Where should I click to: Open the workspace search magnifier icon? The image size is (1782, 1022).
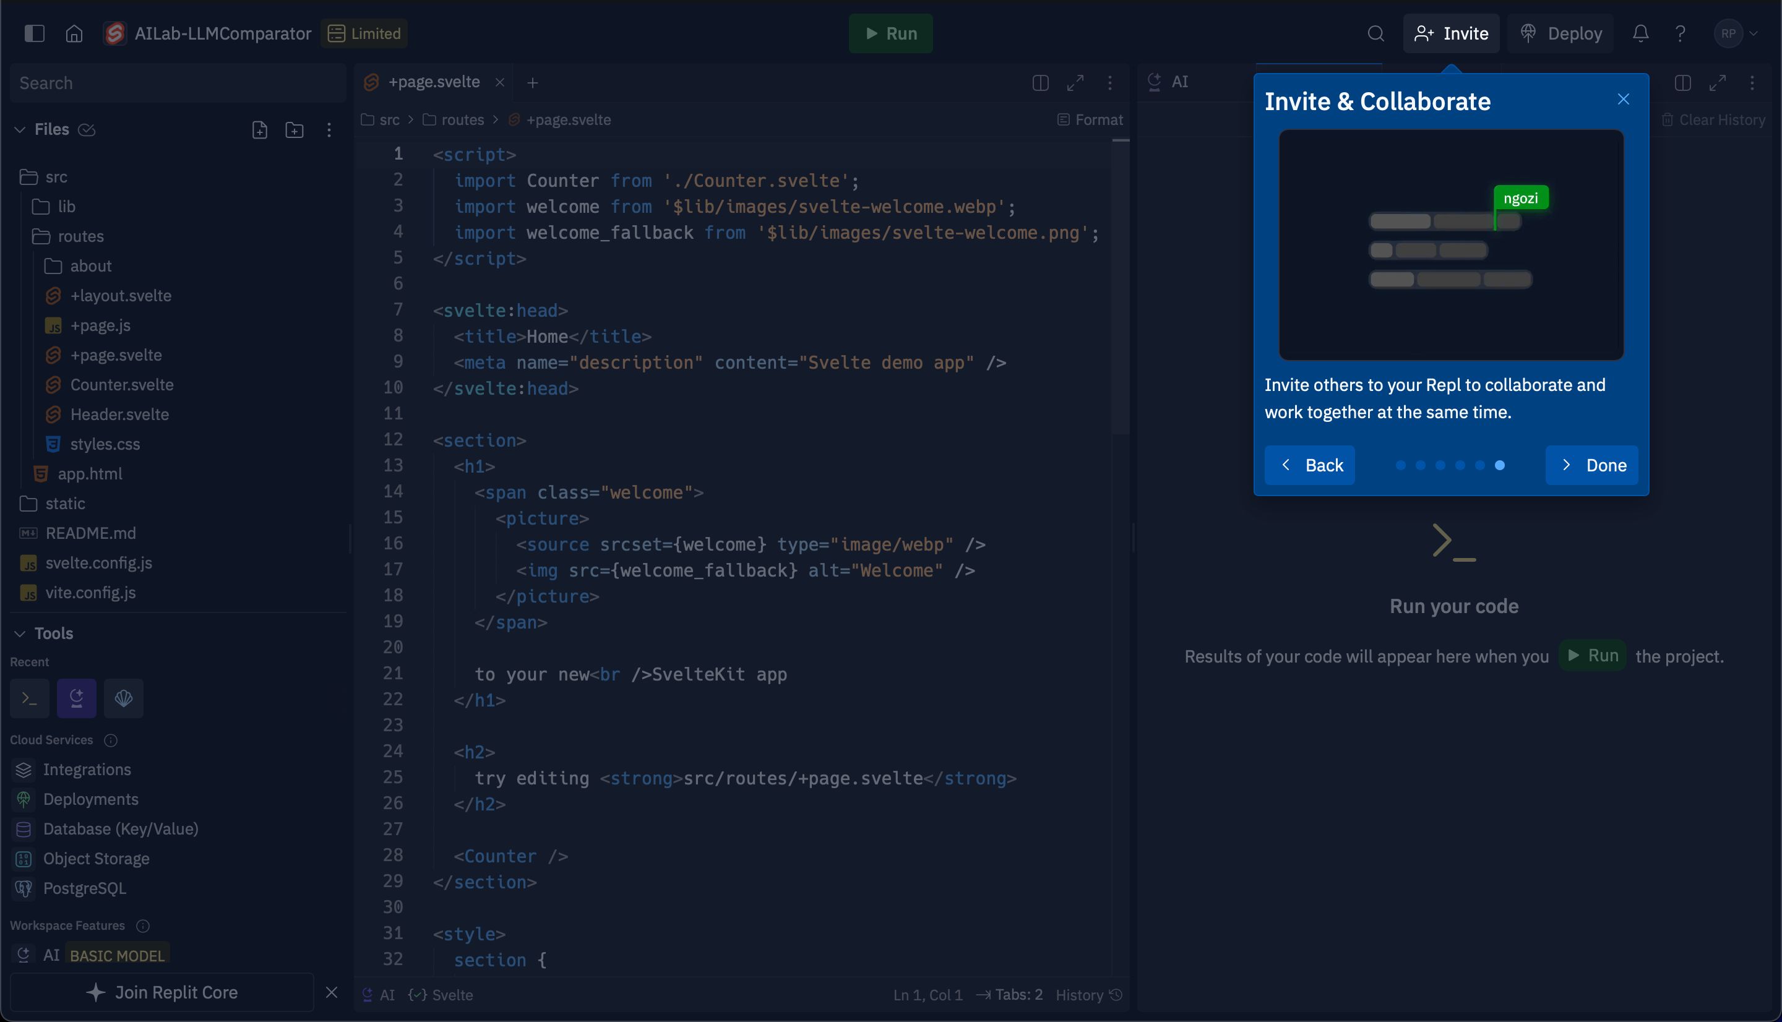[x=1375, y=33]
